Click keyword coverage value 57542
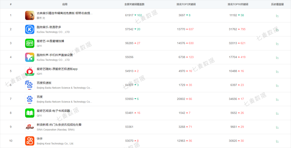This screenshot has width=291, height=148. [x=129, y=29]
